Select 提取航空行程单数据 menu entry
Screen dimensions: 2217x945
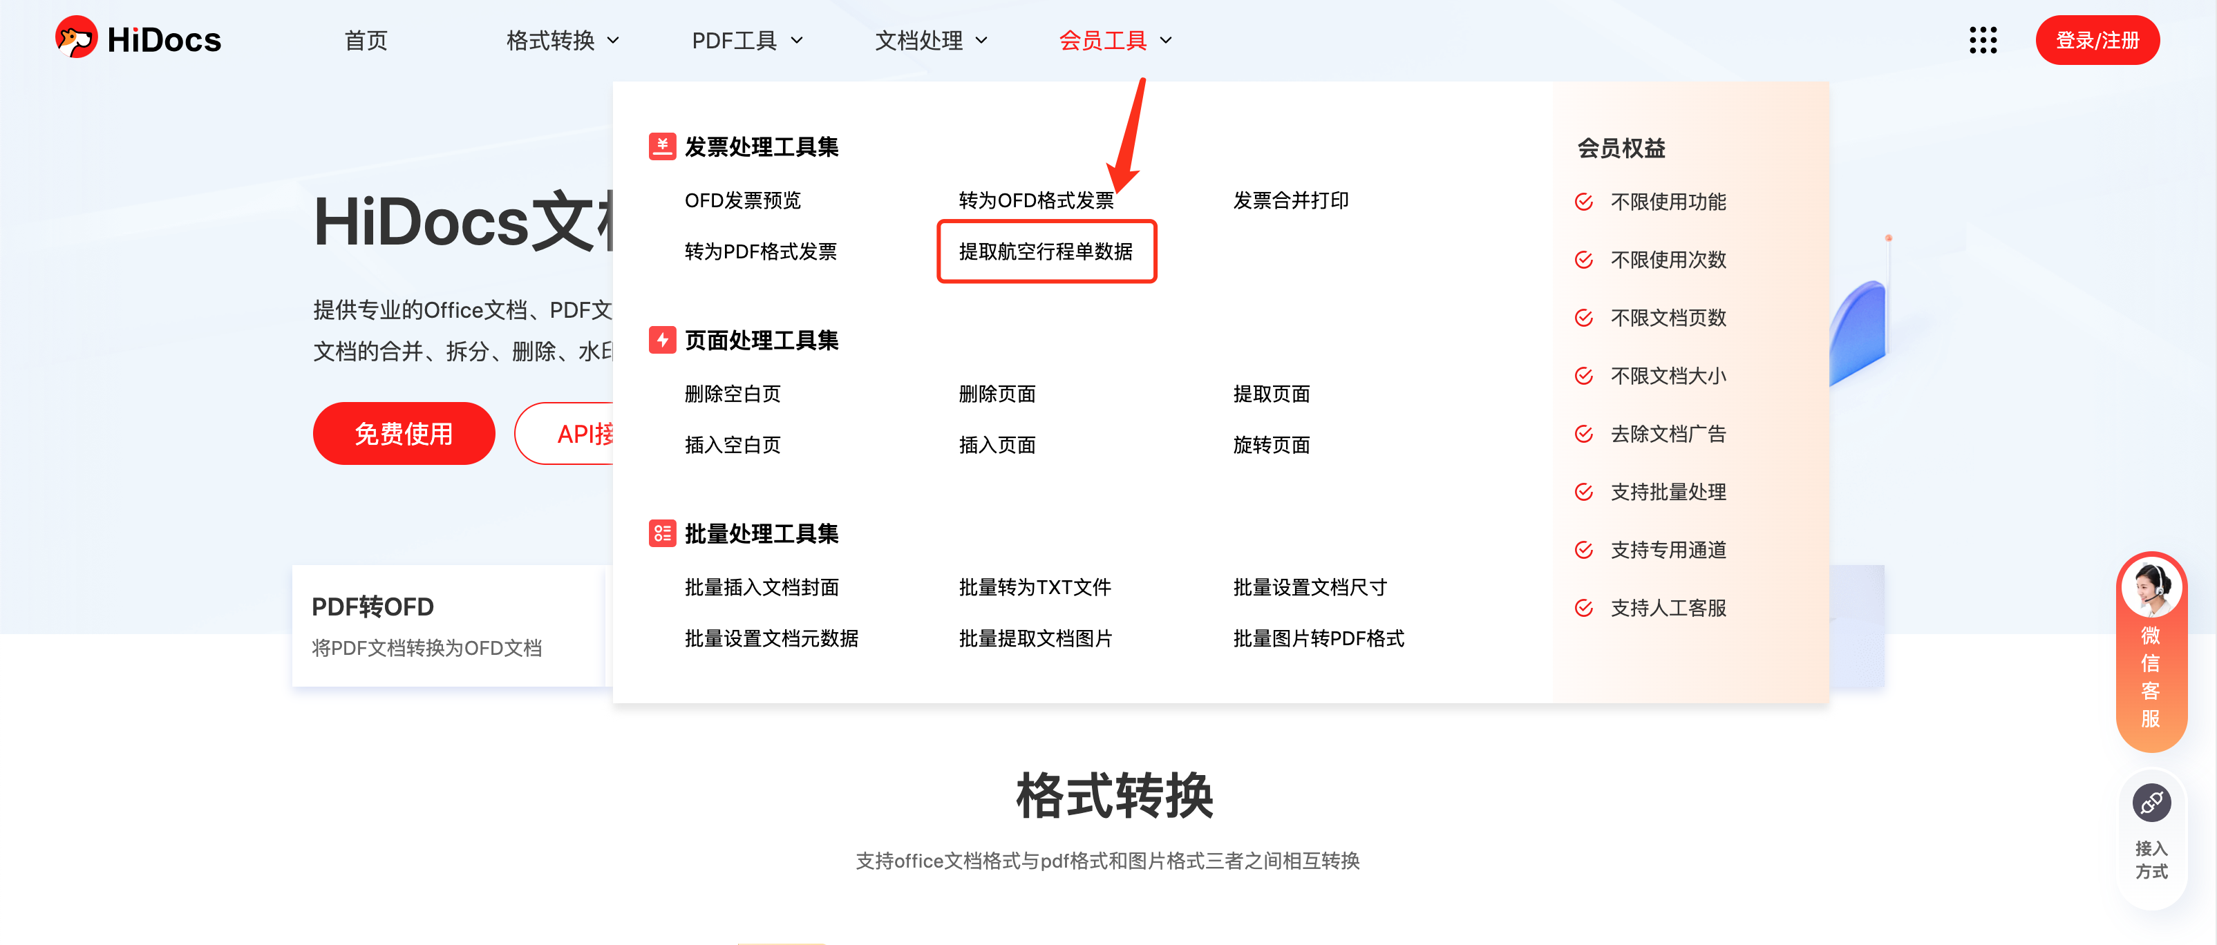[1045, 251]
